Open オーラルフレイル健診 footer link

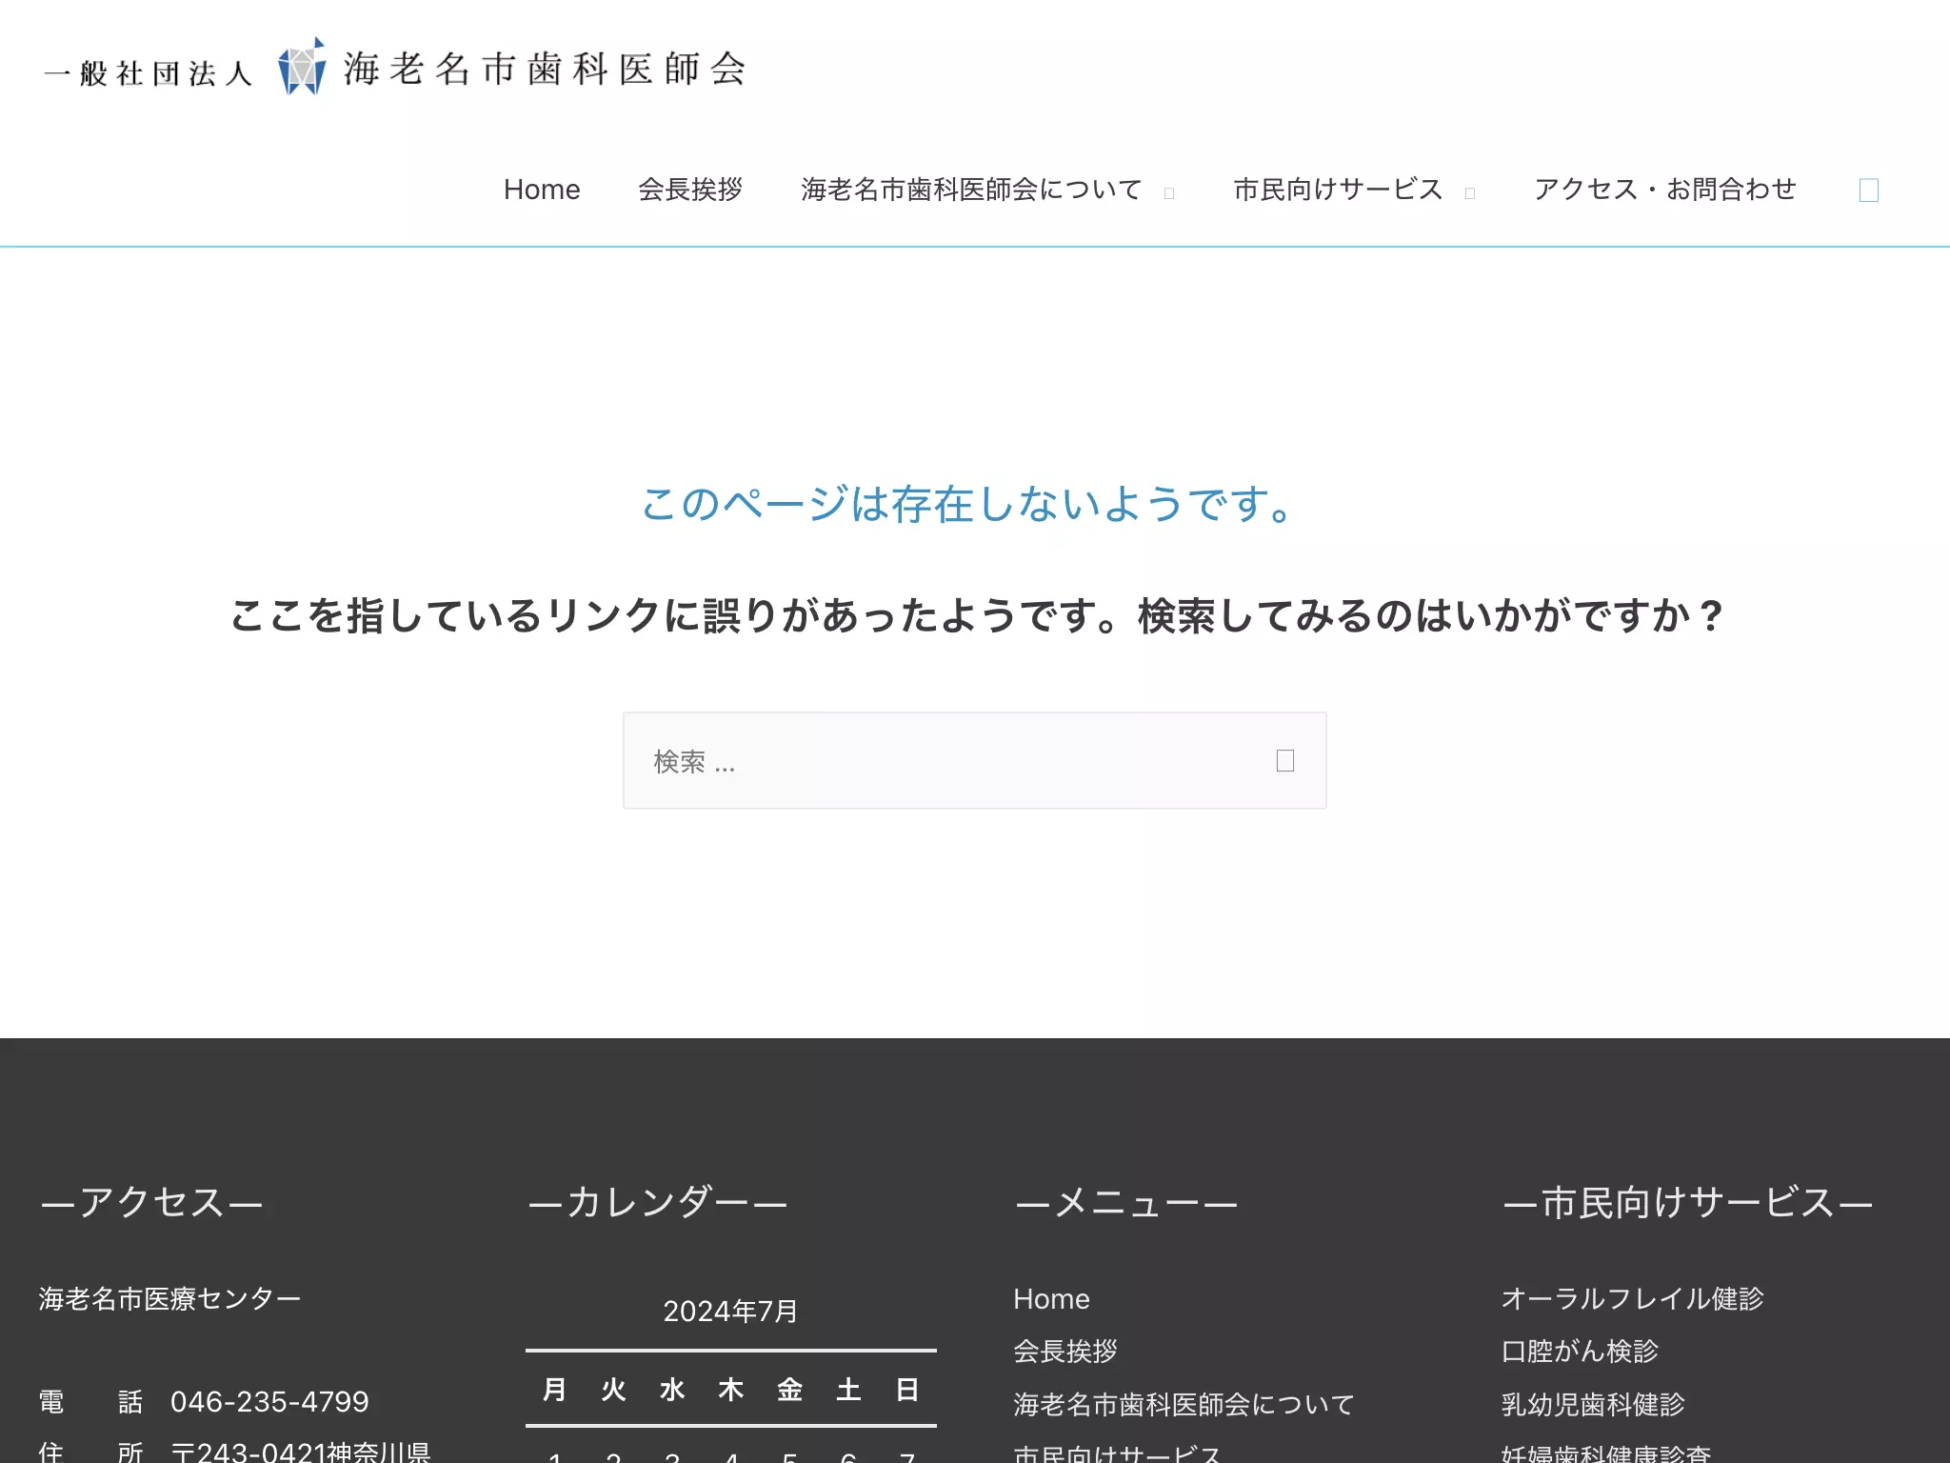1633,1299
